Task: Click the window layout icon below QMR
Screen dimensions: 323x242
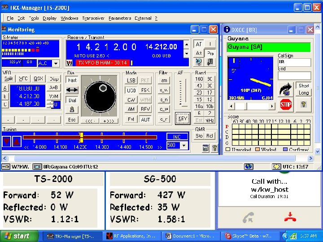Action: pos(205,148)
